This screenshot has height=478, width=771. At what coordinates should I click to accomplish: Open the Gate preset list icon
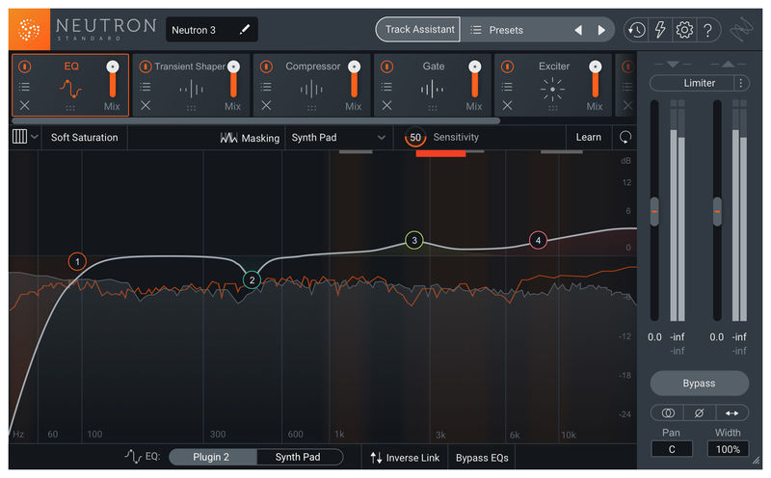tap(386, 87)
